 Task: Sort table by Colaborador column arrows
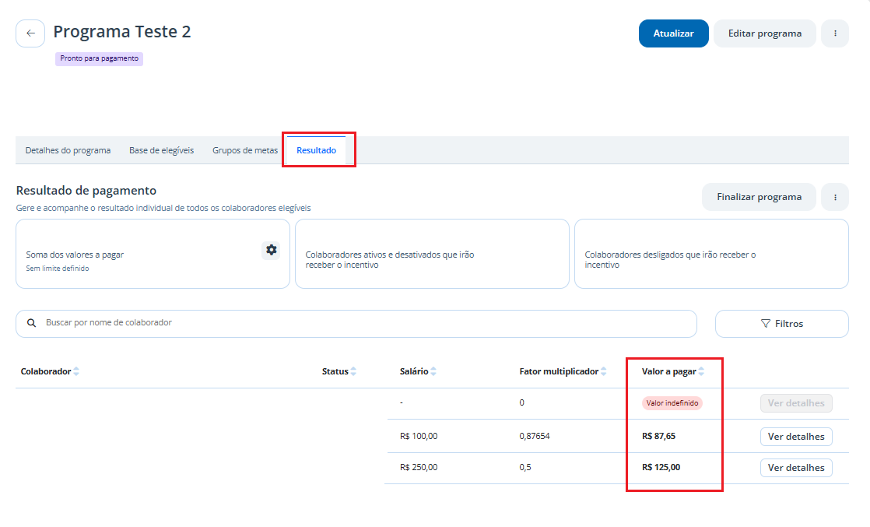(76, 371)
